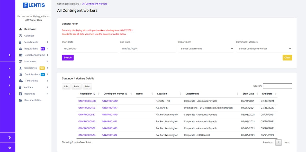Click the Start Date field
Image resolution: width=306 pixels, height=152 pixels.
(x=90, y=49)
